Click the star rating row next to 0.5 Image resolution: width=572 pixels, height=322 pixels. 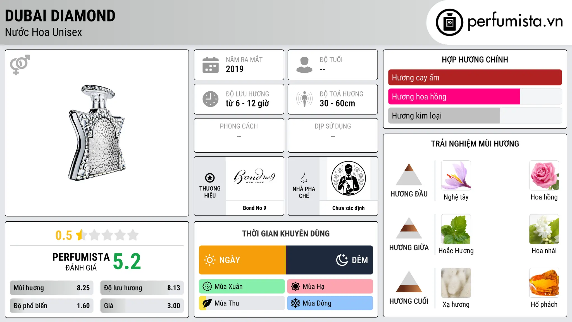[x=107, y=235]
